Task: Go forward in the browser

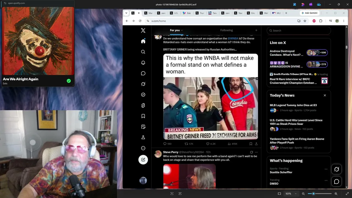Action: [x=133, y=21]
